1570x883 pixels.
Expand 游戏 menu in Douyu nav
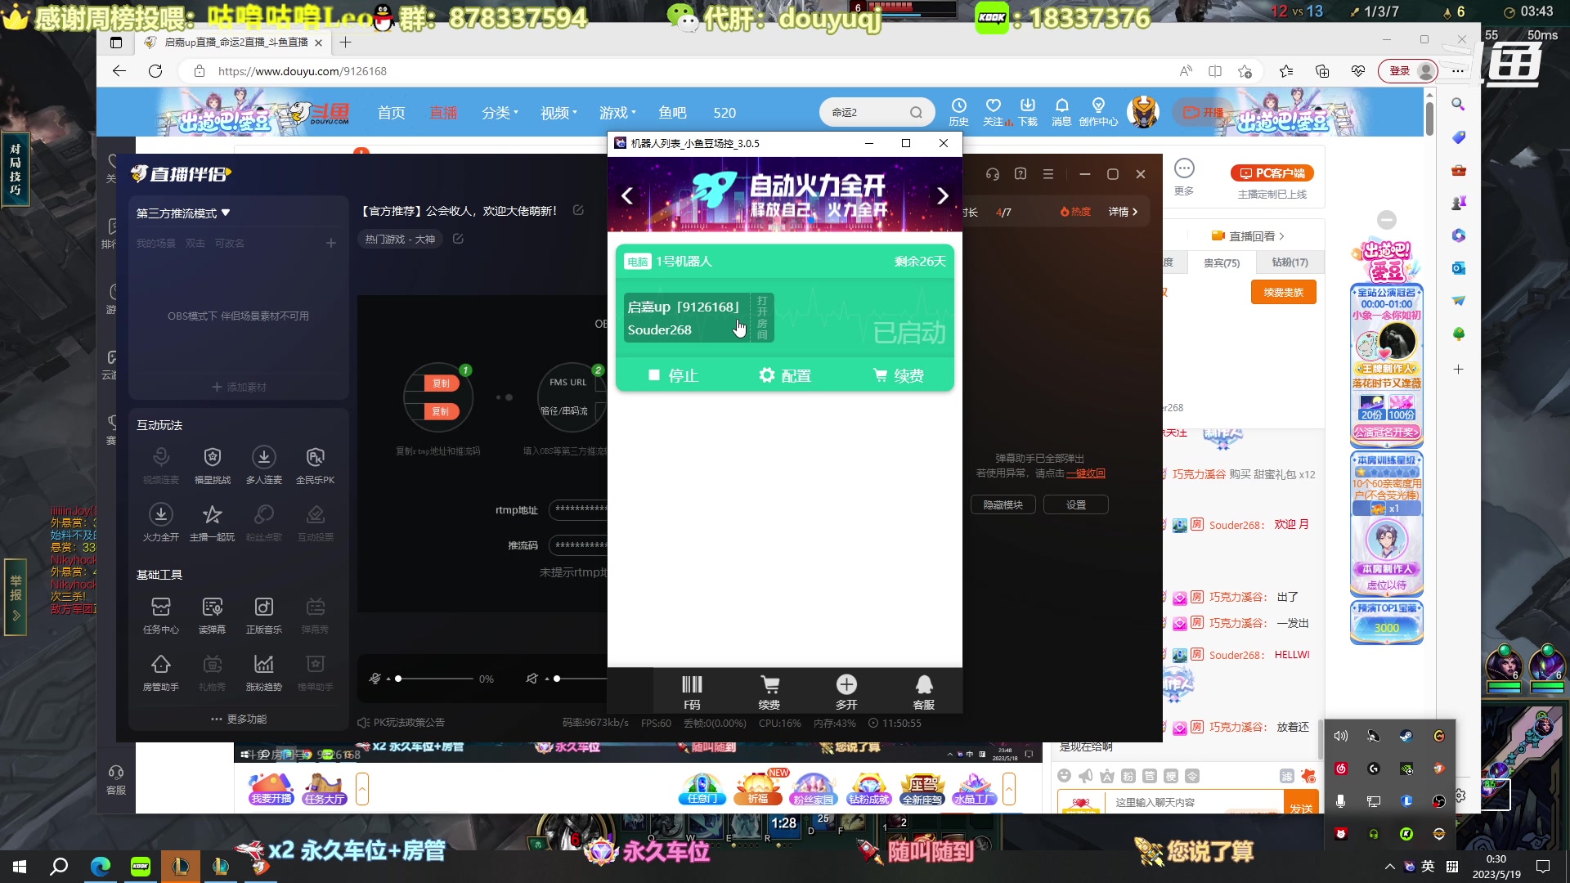(x=618, y=113)
